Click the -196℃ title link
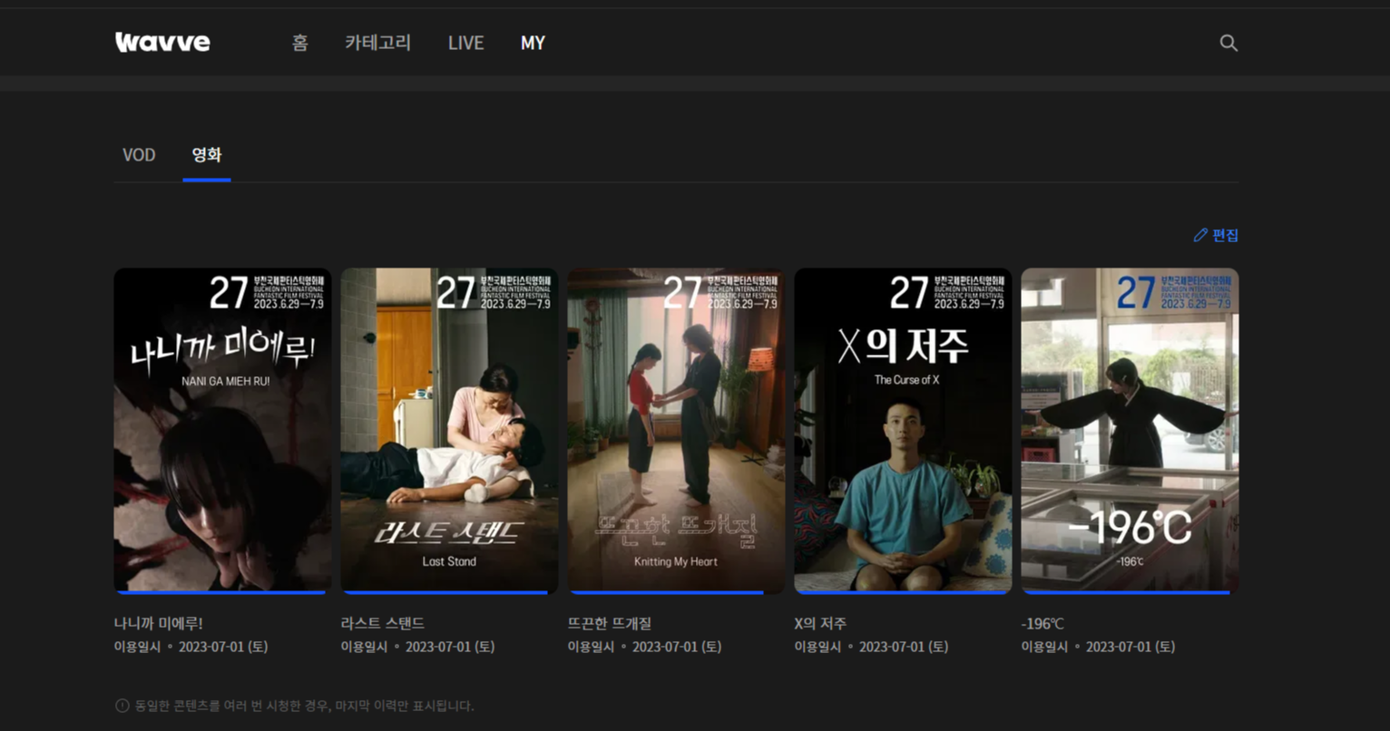Screen dimensions: 1390x731 [1042, 623]
